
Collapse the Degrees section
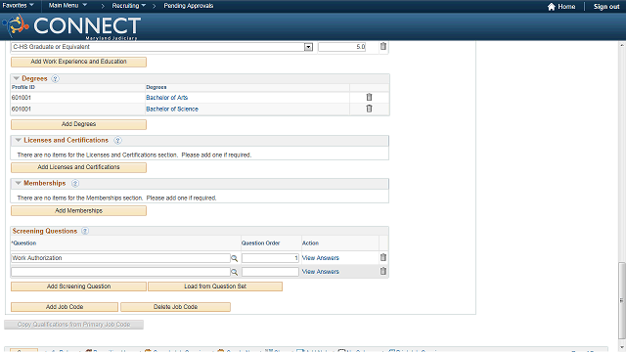[17, 78]
